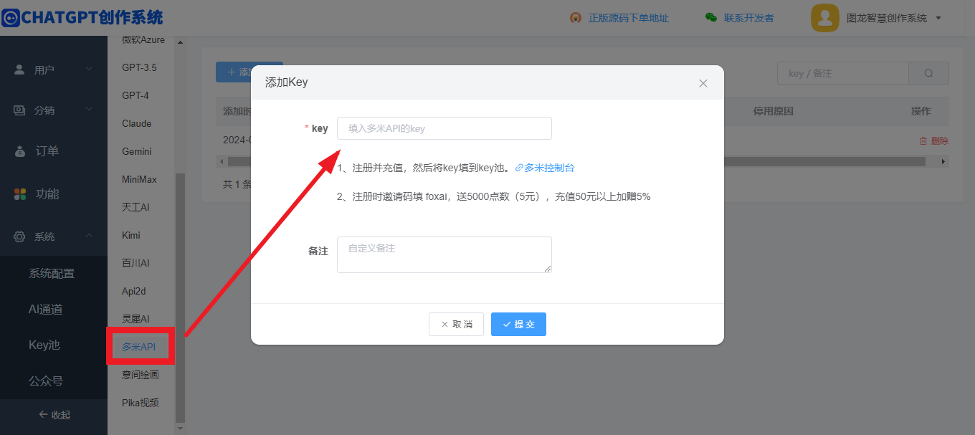Expand the 用户 menu chevron
Viewport: 975px width, 435px height.
point(89,70)
